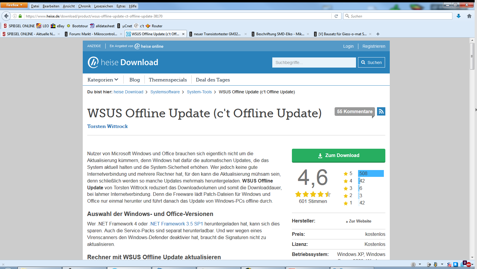The width and height of the screenshot is (477, 269).
Task: Click the Ghostery ghost icon in status bar
Action: point(462,265)
